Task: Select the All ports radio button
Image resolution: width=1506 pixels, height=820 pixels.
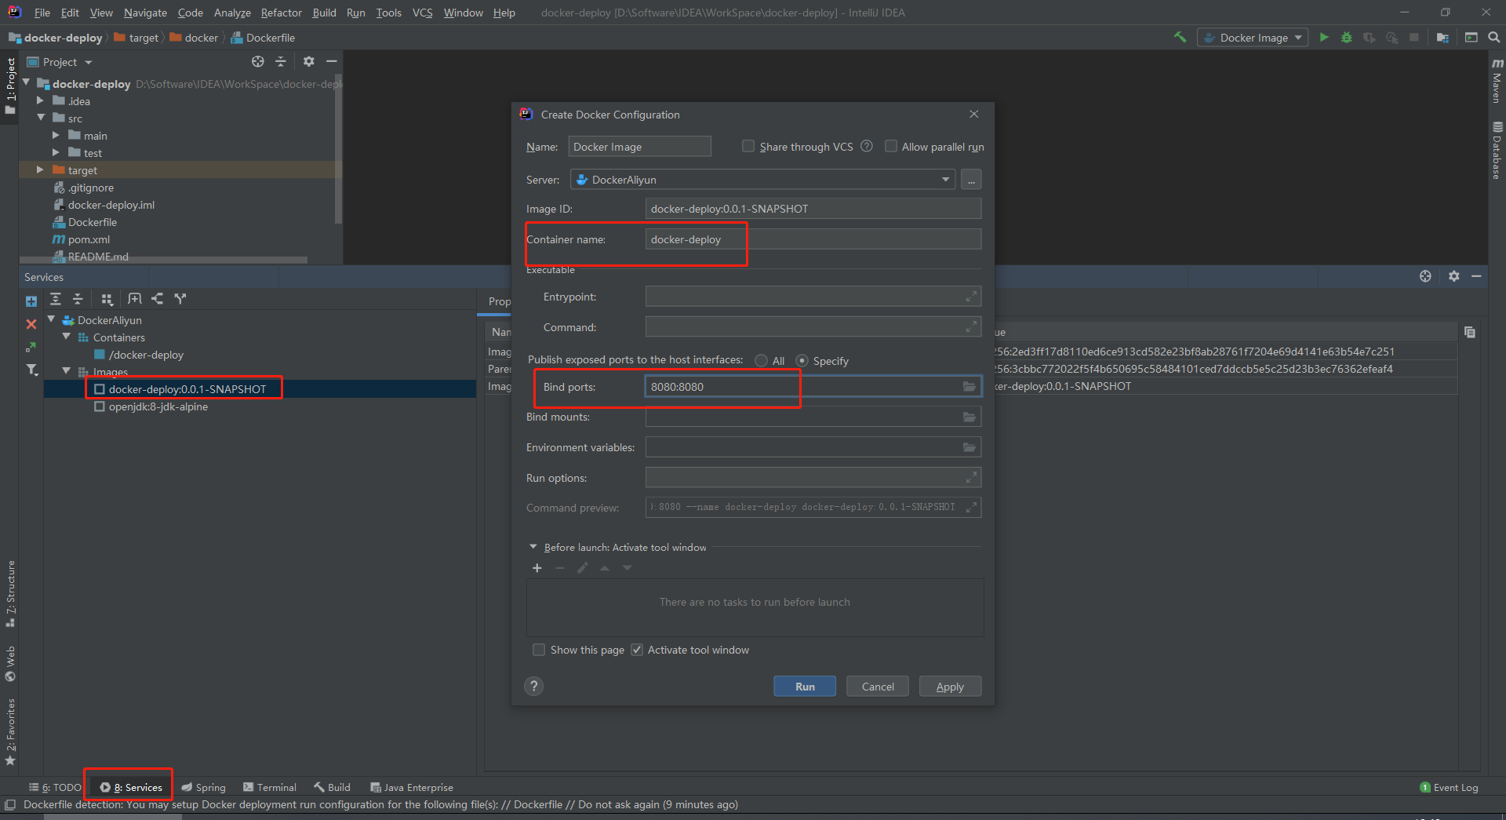Action: [x=761, y=360]
